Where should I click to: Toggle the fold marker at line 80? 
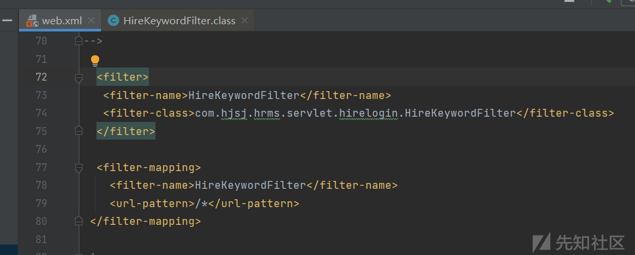79,221
